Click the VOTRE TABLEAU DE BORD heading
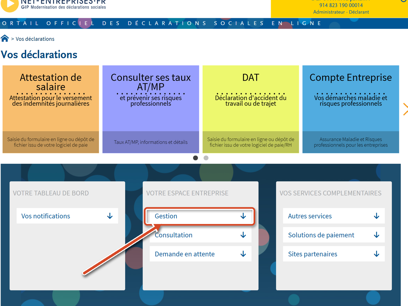Viewport: 408px width, 306px height. point(51,193)
